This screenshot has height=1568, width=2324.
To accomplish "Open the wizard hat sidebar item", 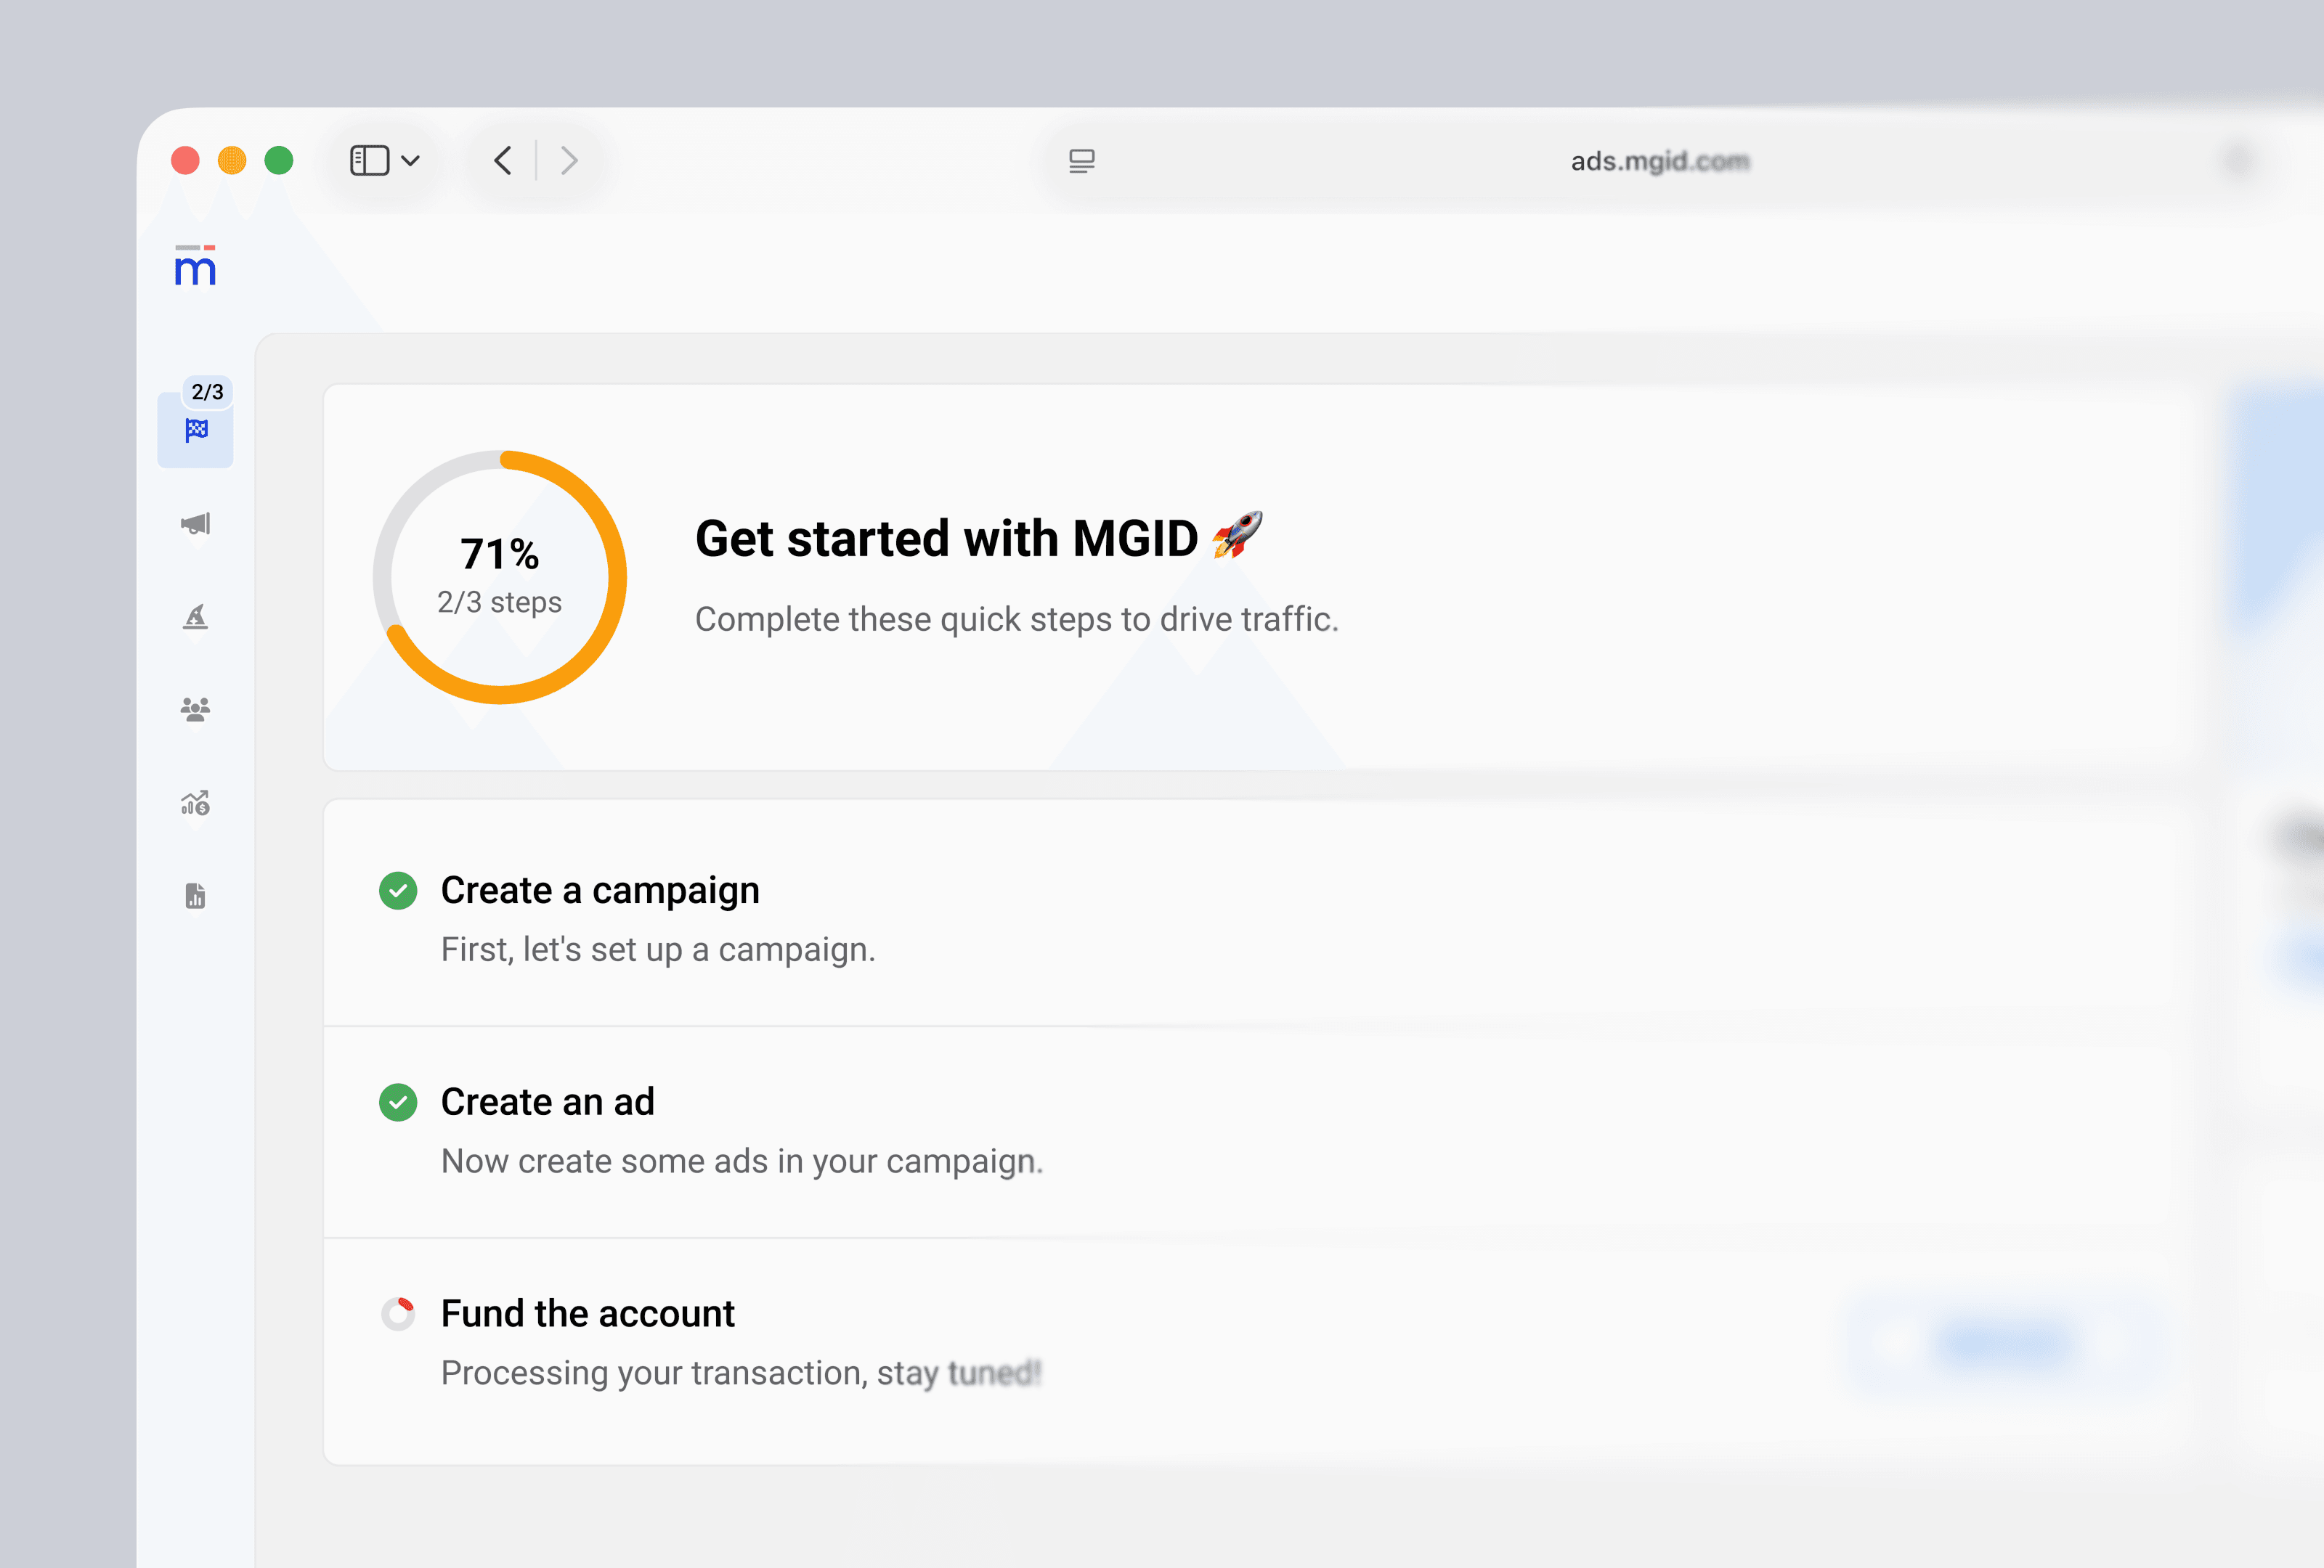I will click(x=196, y=616).
